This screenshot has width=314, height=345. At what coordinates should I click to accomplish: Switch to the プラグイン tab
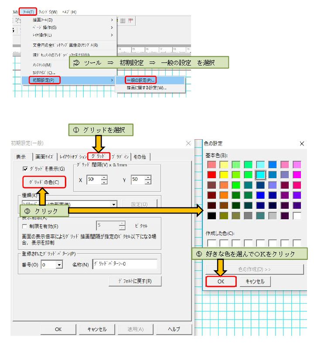click(x=120, y=157)
